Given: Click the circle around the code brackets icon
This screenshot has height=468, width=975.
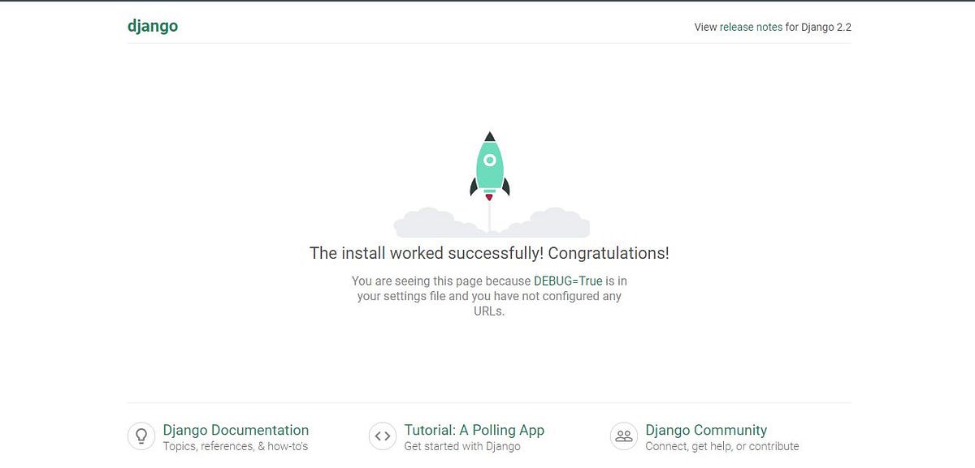Looking at the screenshot, I should pos(383,436).
